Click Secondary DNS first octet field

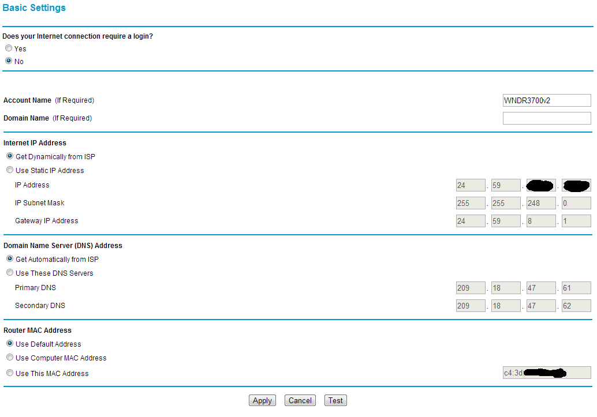pos(470,306)
